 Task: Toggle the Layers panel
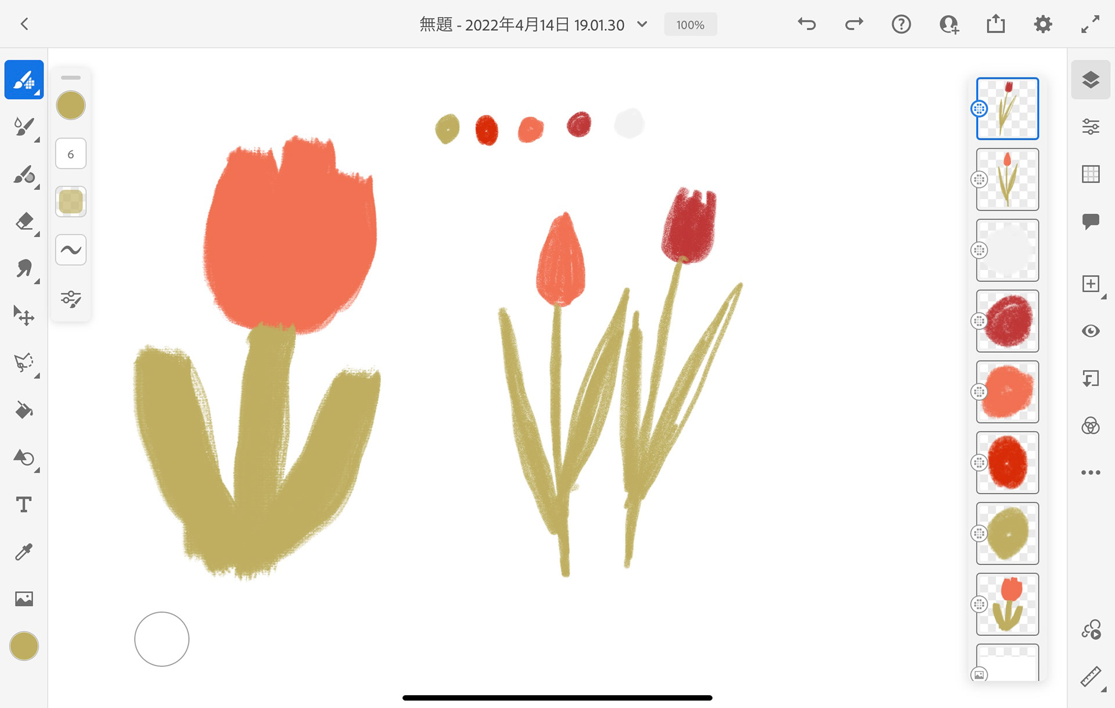pos(1091,80)
